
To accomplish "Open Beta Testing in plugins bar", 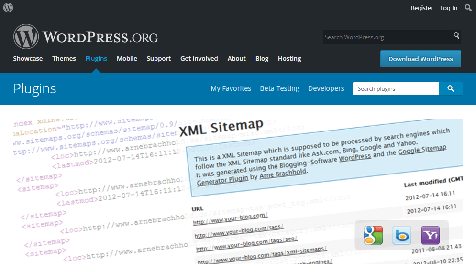I will [279, 88].
